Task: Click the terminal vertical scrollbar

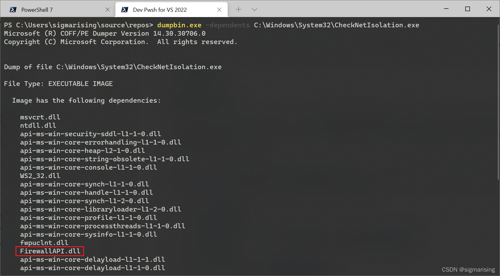Action: click(x=498, y=102)
